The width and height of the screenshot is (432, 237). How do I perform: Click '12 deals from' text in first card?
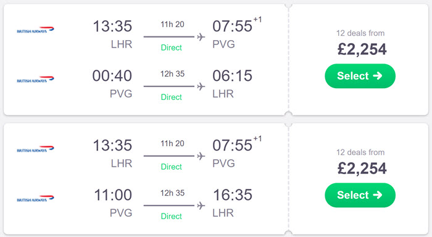pyautogui.click(x=360, y=33)
